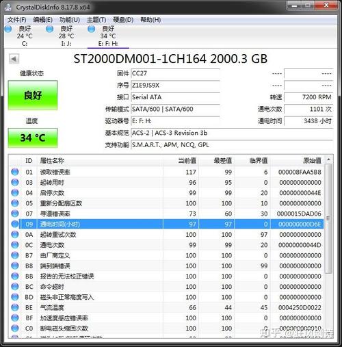Select the 起转用时 attribute row
The width and height of the screenshot is (342, 347).
(x=166, y=182)
